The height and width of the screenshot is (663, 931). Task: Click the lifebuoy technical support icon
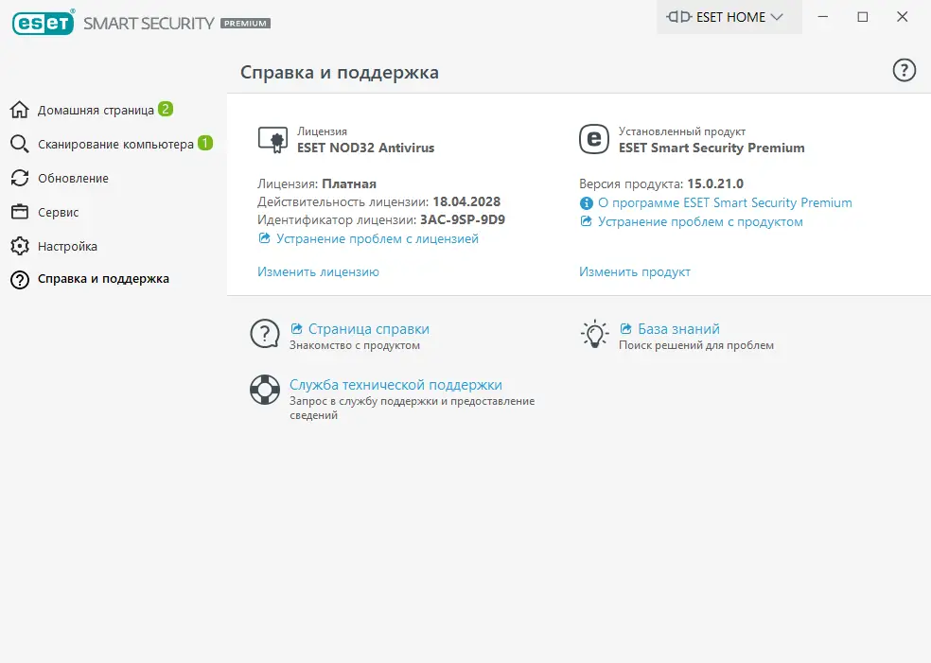point(264,389)
